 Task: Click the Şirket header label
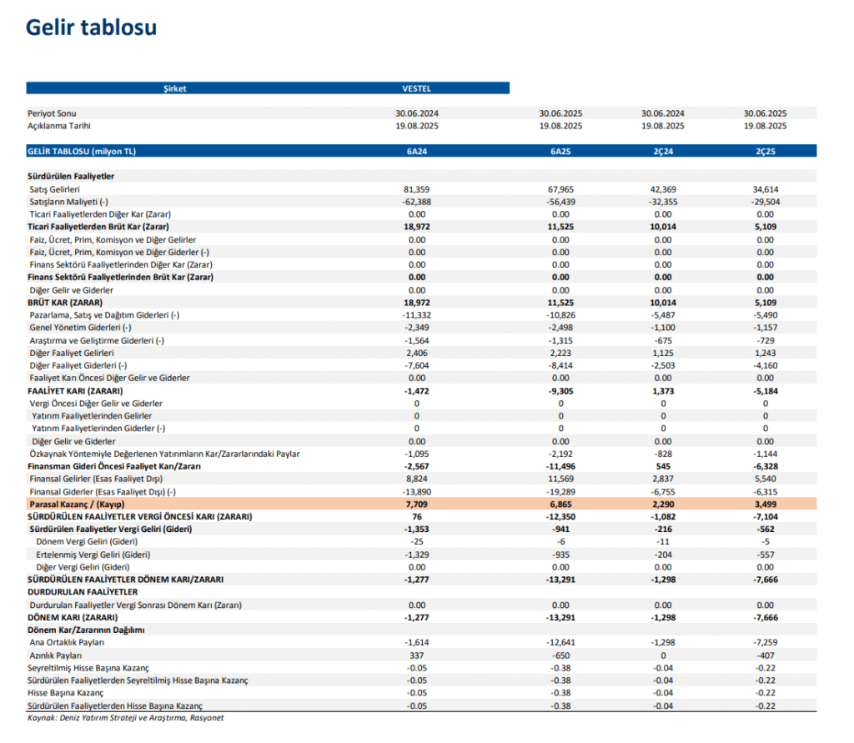178,88
